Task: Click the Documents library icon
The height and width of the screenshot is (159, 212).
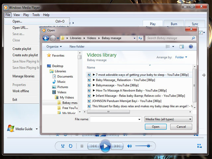Action: (54, 76)
